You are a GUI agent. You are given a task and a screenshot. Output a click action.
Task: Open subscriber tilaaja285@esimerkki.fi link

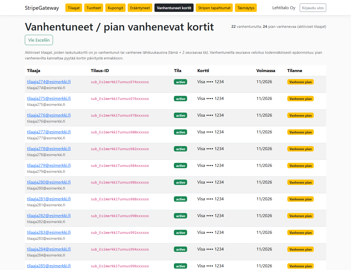tap(49, 266)
